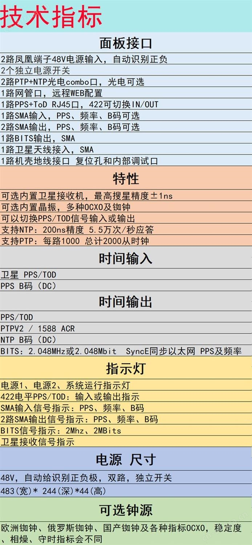The image size is (252, 545).
Task: Click the 时间输入 section heading
Action: [x=126, y=259]
